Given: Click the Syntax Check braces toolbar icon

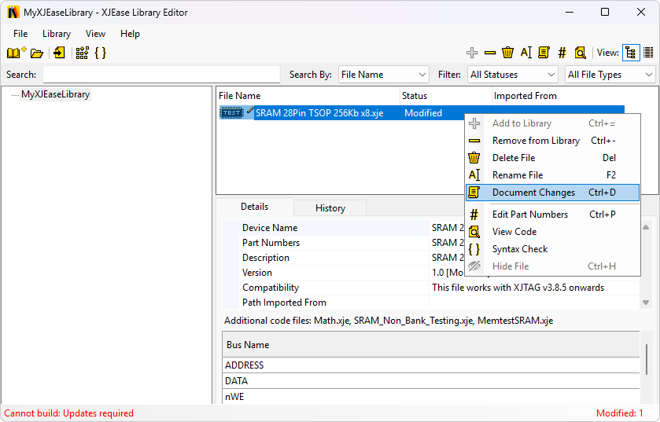Looking at the screenshot, I should (x=100, y=53).
